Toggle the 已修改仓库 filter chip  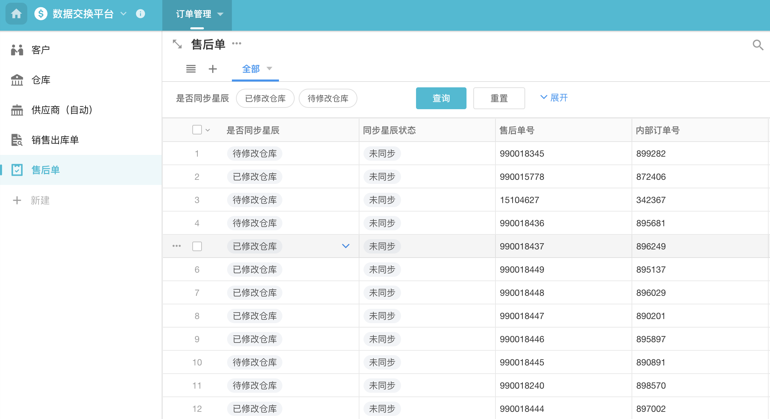coord(265,98)
